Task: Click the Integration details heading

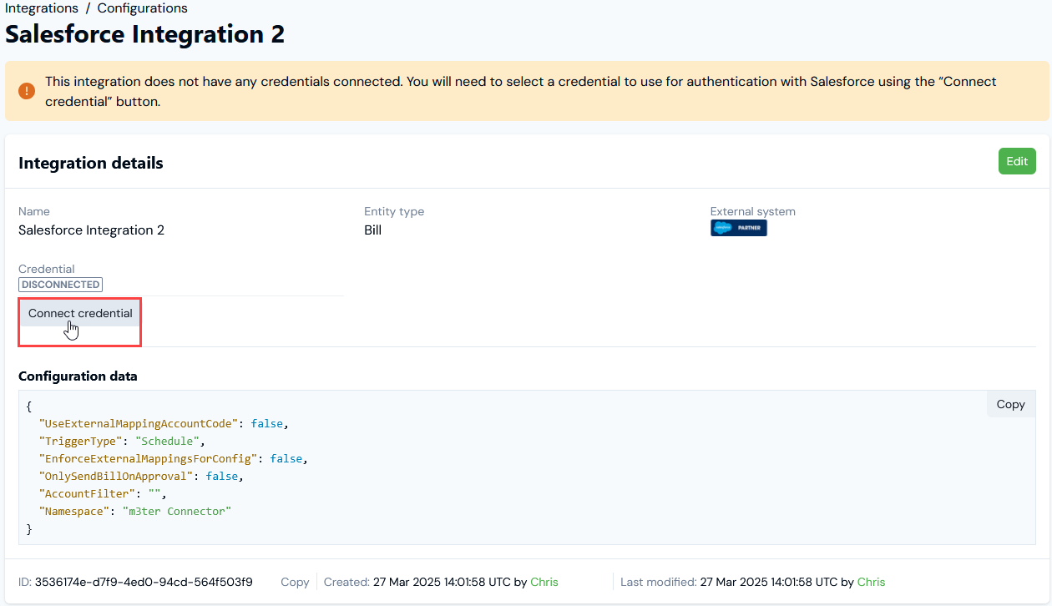Action: [91, 163]
